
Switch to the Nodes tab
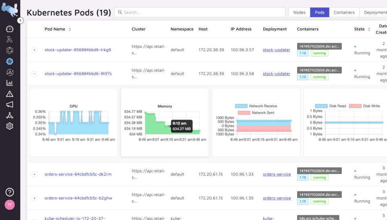pyautogui.click(x=299, y=12)
